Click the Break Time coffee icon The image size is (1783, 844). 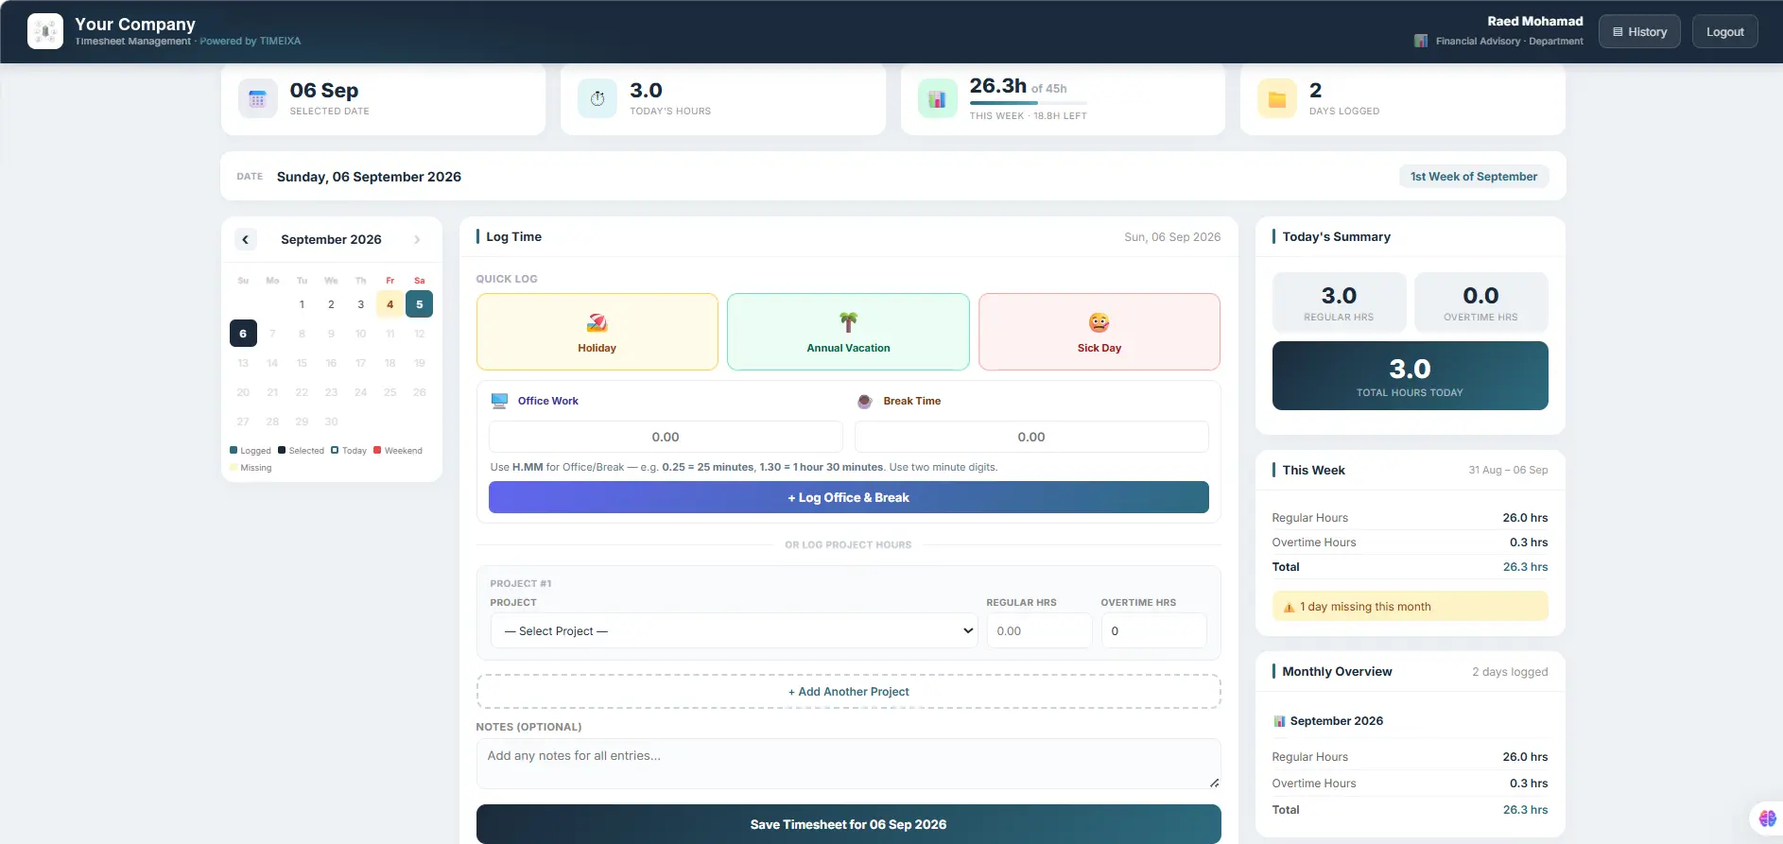pos(864,401)
